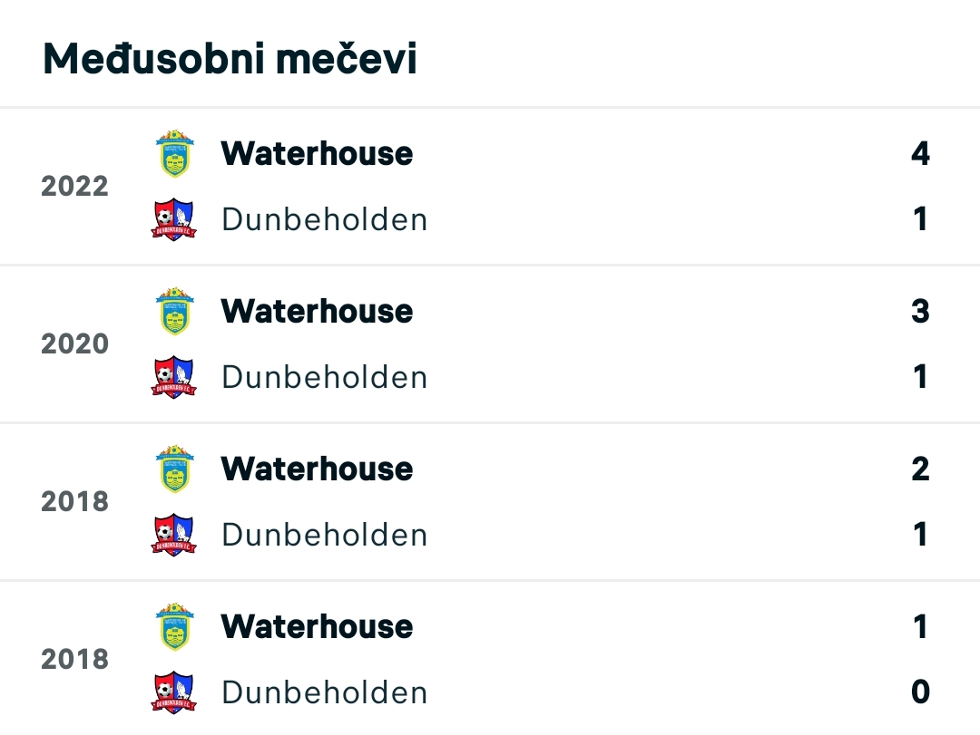980x735 pixels.
Task: Click the Dunbeholden crest in the 2-1 match
Action: (x=174, y=535)
